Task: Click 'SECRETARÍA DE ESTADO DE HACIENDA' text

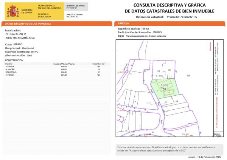Action: (x=76, y=7)
